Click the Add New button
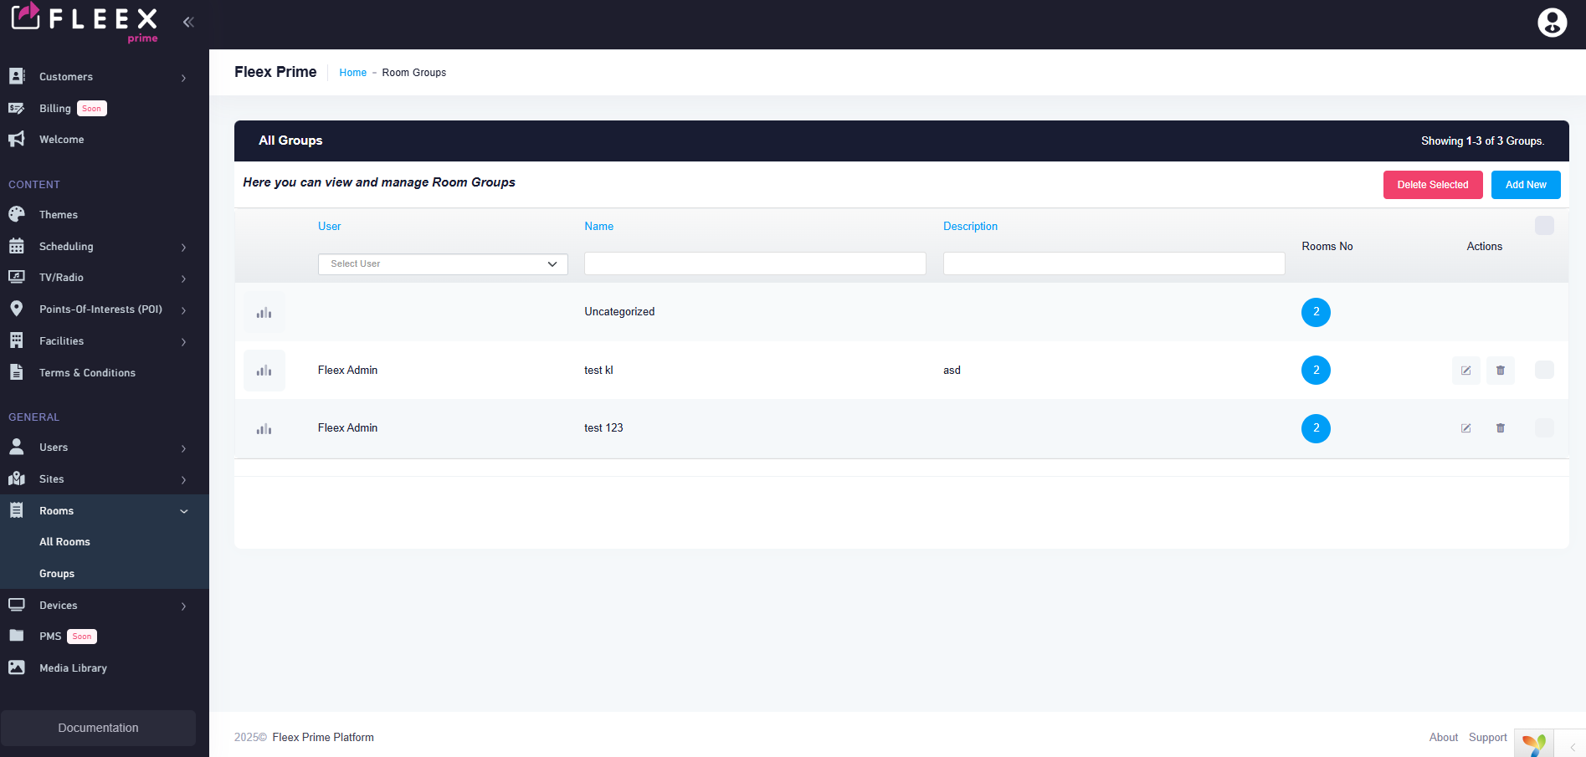The width and height of the screenshot is (1586, 757). (x=1525, y=185)
